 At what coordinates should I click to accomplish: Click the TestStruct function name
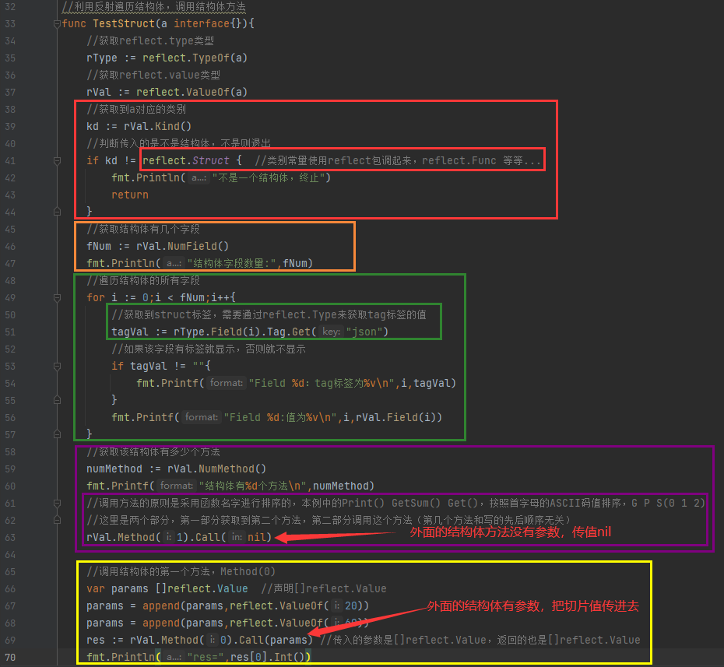(x=124, y=23)
